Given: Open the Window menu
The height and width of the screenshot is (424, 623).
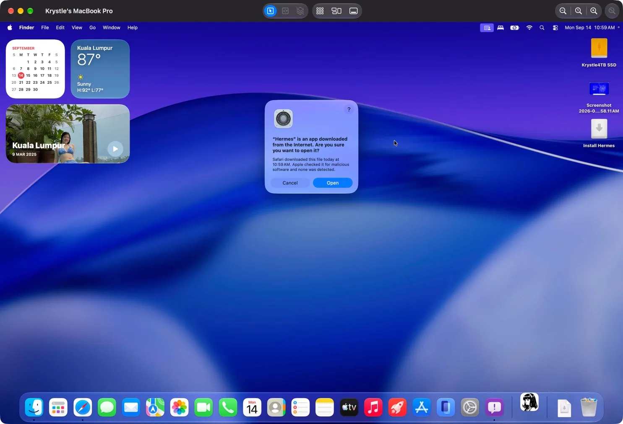Looking at the screenshot, I should click(112, 28).
